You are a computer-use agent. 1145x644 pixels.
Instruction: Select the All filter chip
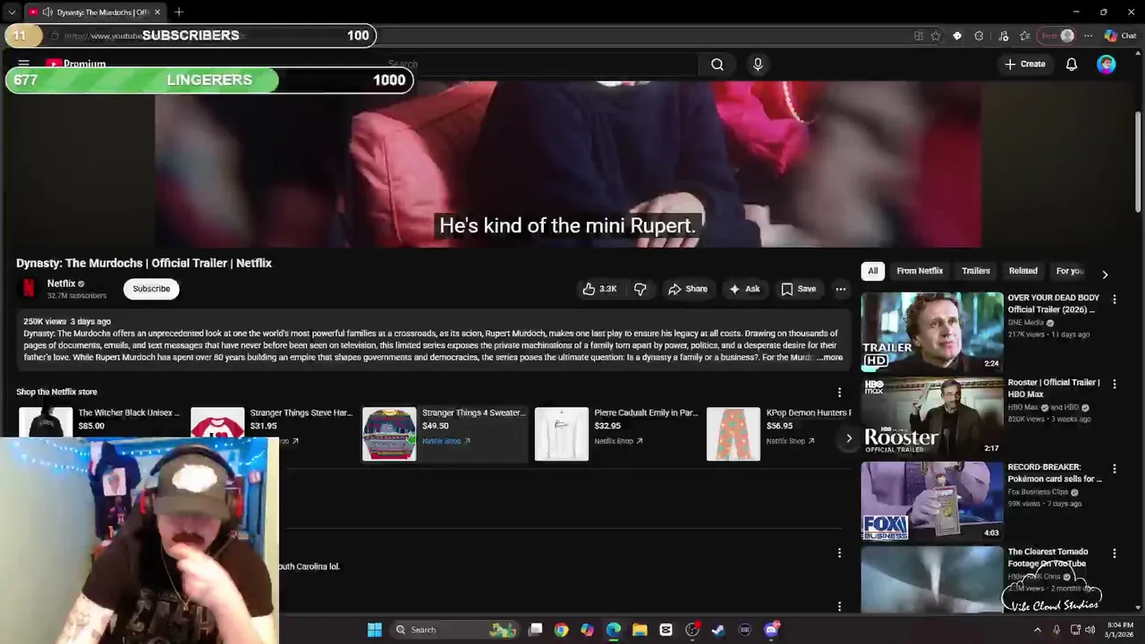pos(872,271)
